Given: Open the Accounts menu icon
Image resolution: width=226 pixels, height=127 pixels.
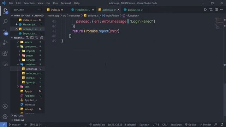Looking at the screenshot, I should [x=5, y=106].
